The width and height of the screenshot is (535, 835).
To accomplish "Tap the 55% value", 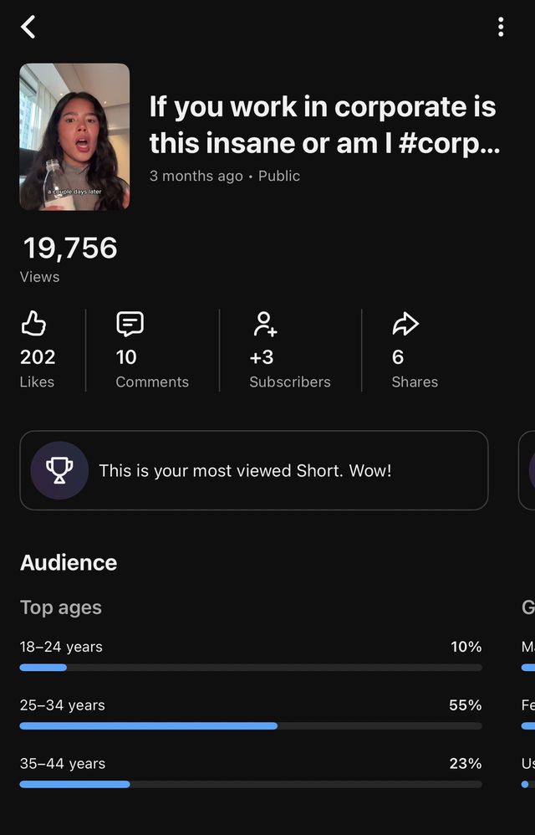I will 466,705.
